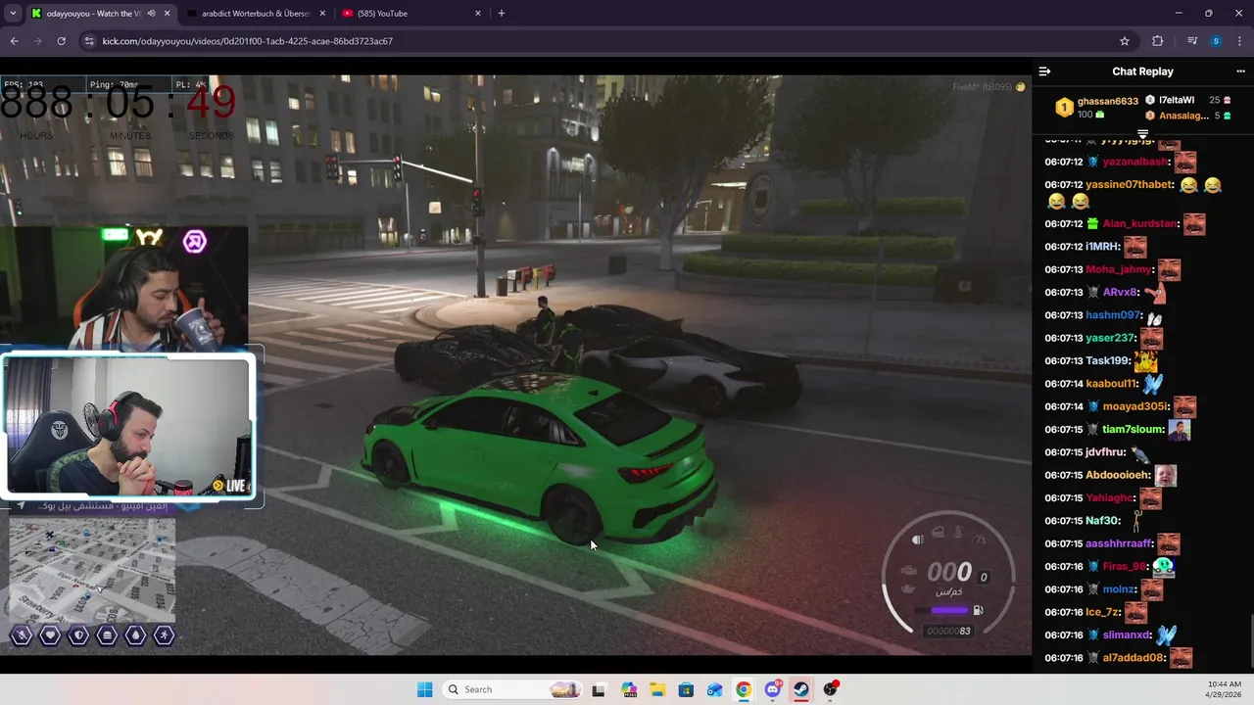
Task: Click chat user Yahiaghc
Action: pos(1109,497)
